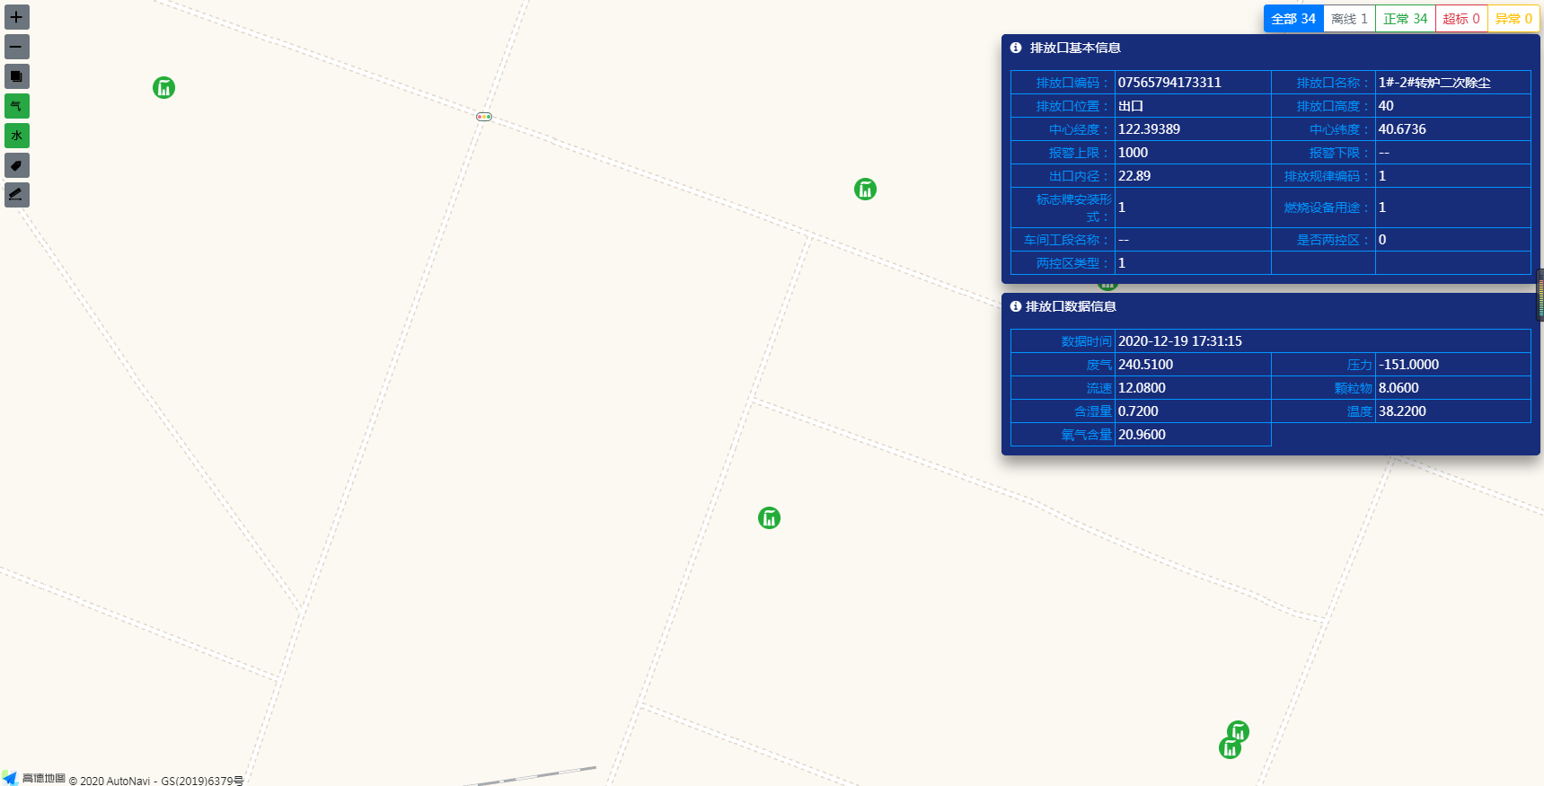This screenshot has height=786, width=1544.
Task: Show over-limit outlets via 超标 0
Action: pos(1460,19)
